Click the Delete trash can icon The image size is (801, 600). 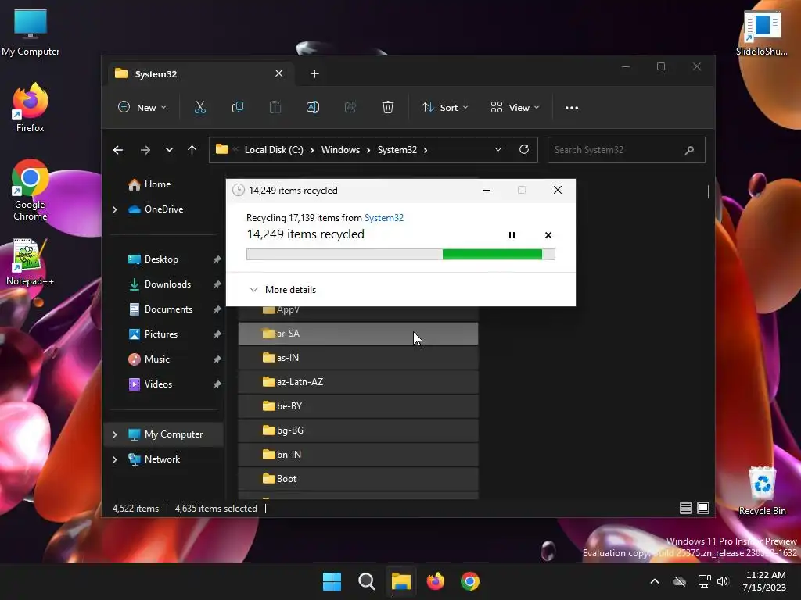tap(388, 108)
